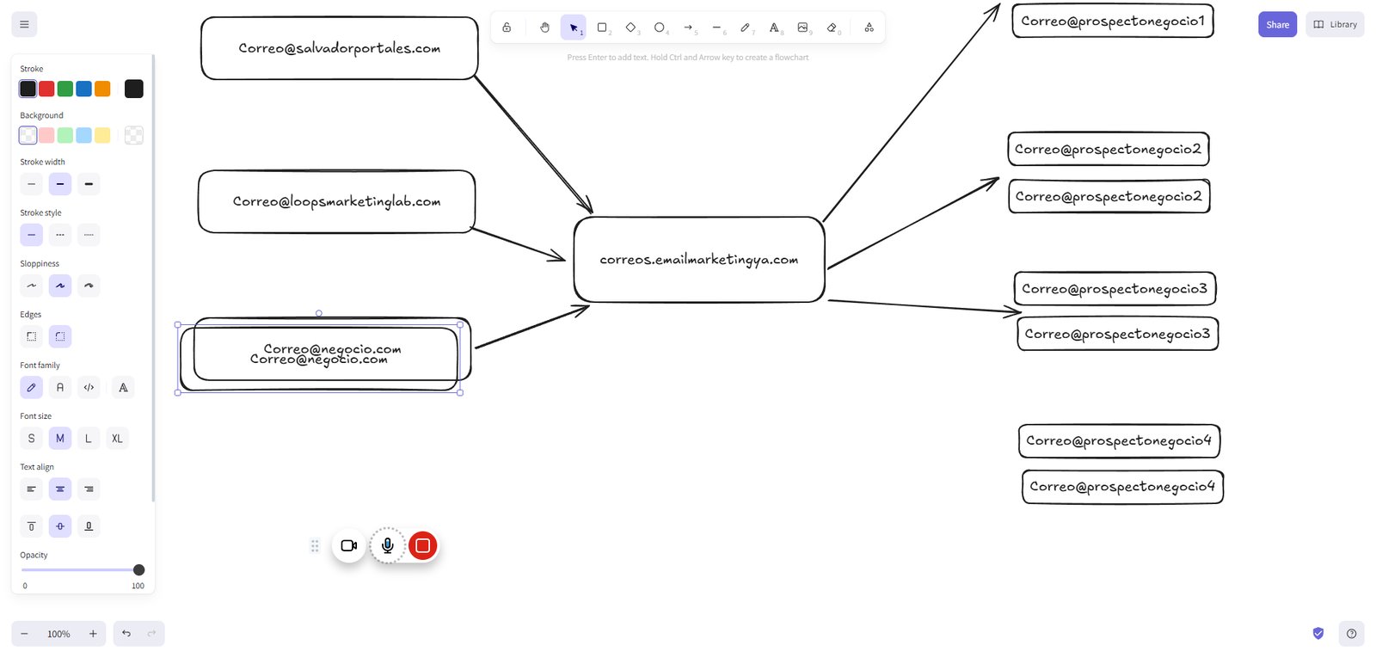Undo the last action

tap(126, 634)
